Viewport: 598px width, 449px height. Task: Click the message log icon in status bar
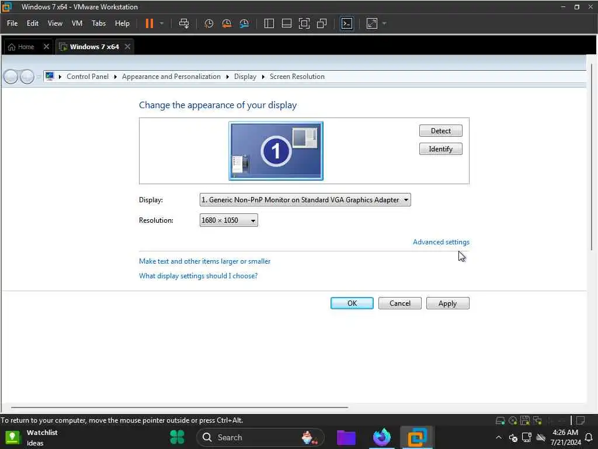tap(580, 420)
